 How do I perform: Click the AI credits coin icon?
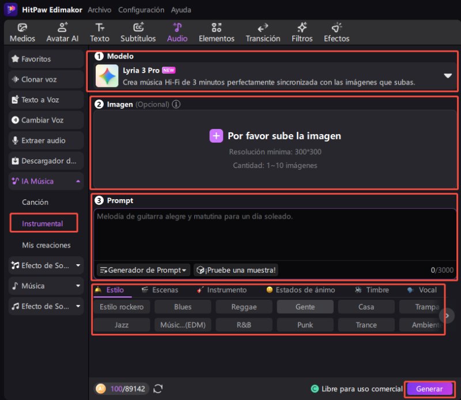point(101,388)
